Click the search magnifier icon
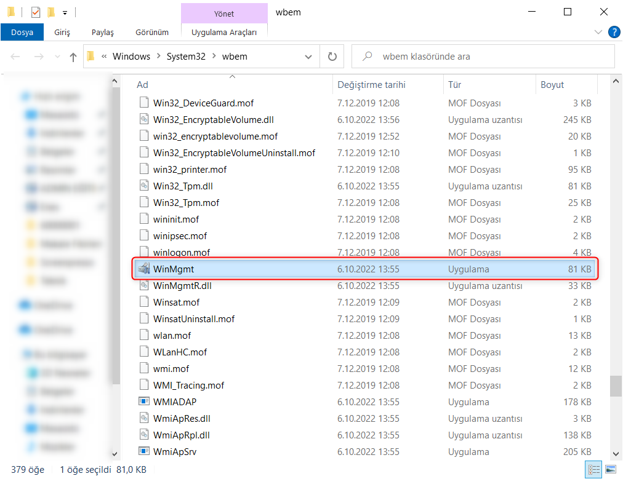Image resolution: width=623 pixels, height=479 pixels. pos(367,56)
